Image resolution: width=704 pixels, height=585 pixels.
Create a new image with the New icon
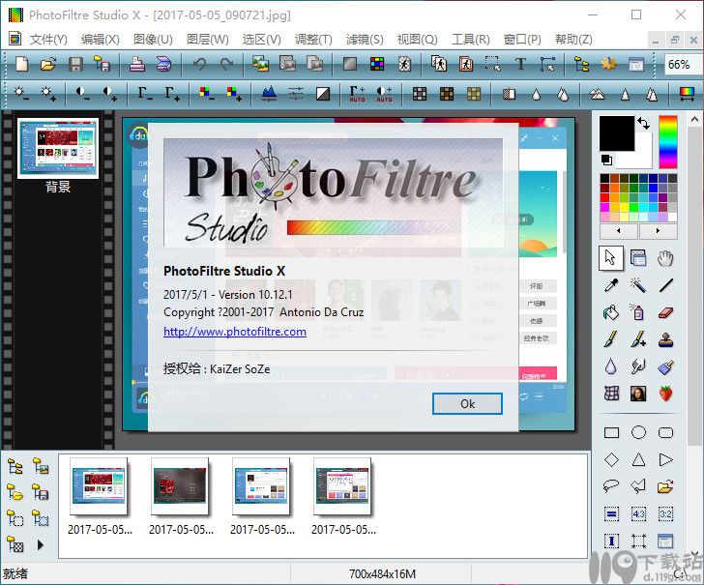coord(21,64)
